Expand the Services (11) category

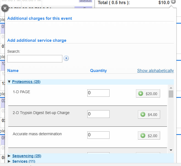24,161
